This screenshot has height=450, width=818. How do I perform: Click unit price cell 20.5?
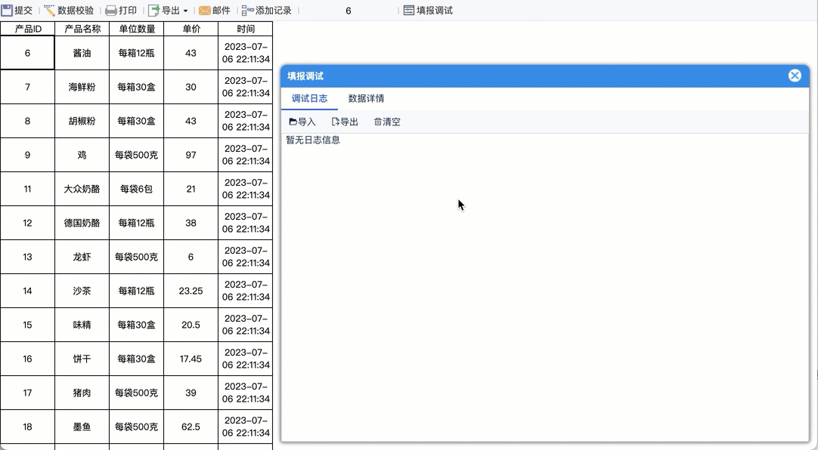(x=191, y=325)
